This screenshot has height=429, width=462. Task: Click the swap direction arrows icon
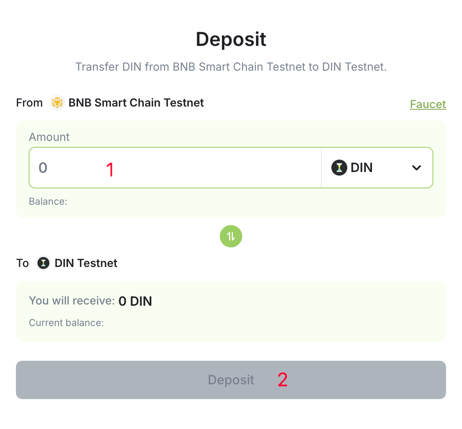tap(231, 236)
